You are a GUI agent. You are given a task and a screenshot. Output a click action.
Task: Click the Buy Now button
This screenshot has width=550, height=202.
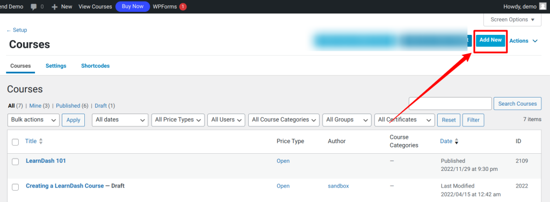[x=133, y=6]
